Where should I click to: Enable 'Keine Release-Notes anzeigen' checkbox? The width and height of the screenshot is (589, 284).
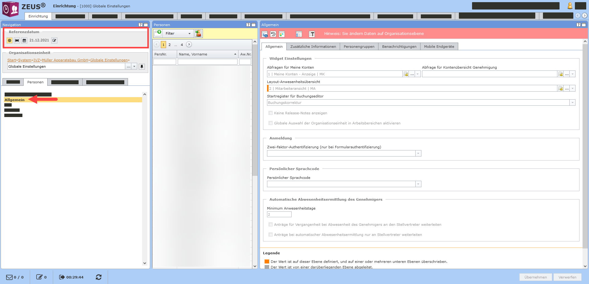(x=270, y=113)
